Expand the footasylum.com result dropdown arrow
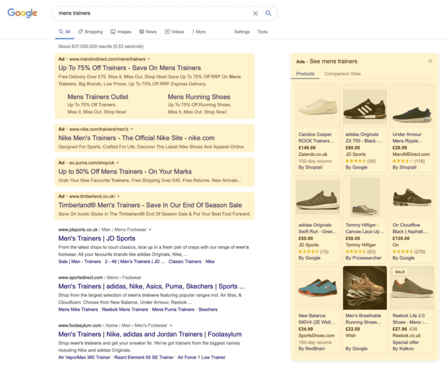Image resolution: width=448 pixels, height=379 pixels. [171, 325]
